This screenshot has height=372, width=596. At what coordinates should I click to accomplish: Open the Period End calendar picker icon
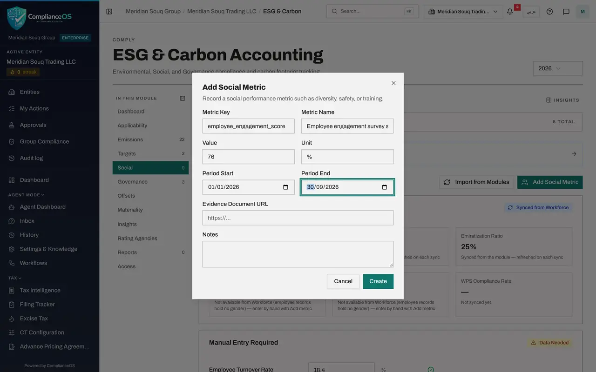[x=385, y=187]
